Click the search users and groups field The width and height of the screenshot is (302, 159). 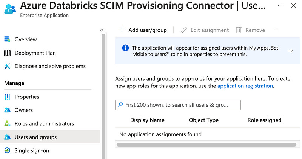coord(178,105)
